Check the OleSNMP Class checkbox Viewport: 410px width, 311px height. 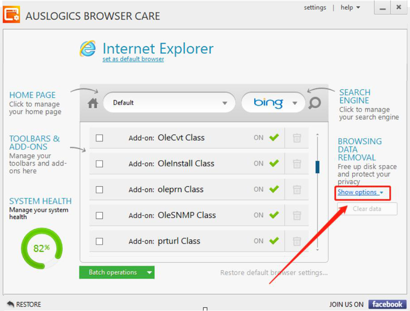click(x=99, y=215)
